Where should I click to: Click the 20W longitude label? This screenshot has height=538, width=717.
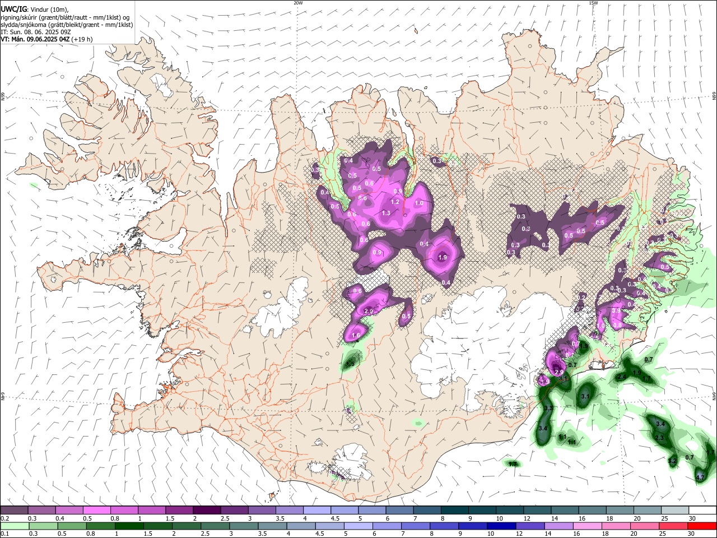298,3
